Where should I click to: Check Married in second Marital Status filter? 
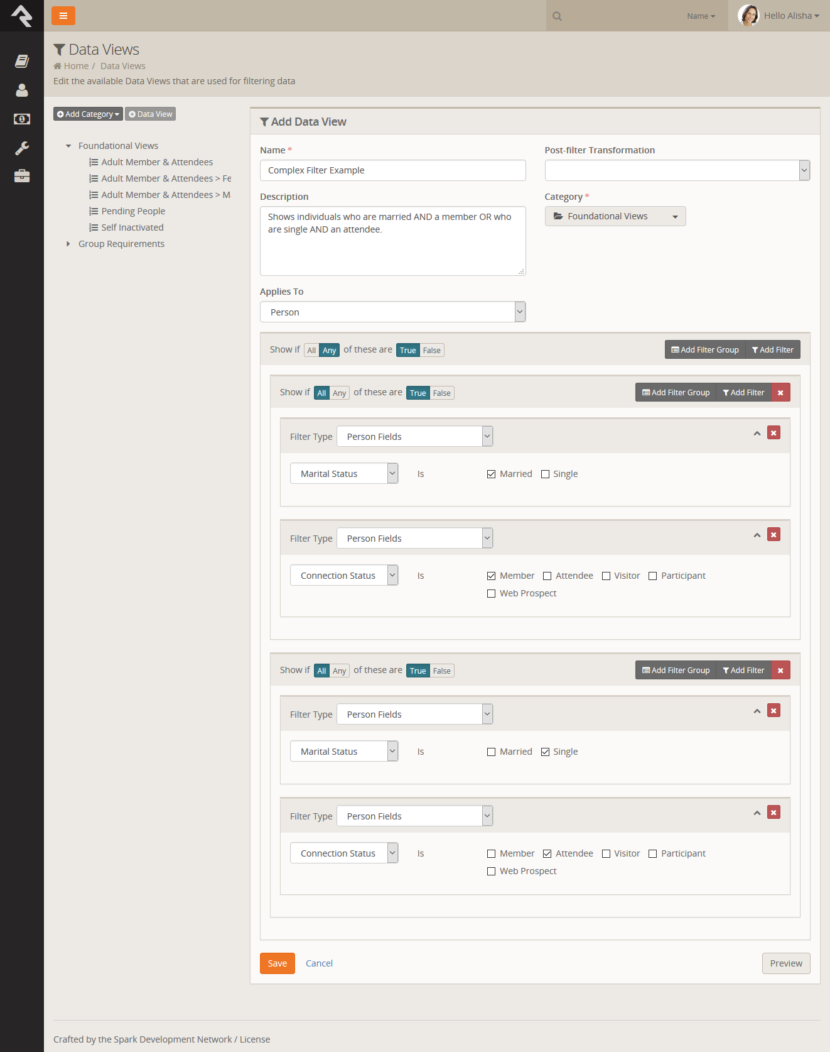491,752
